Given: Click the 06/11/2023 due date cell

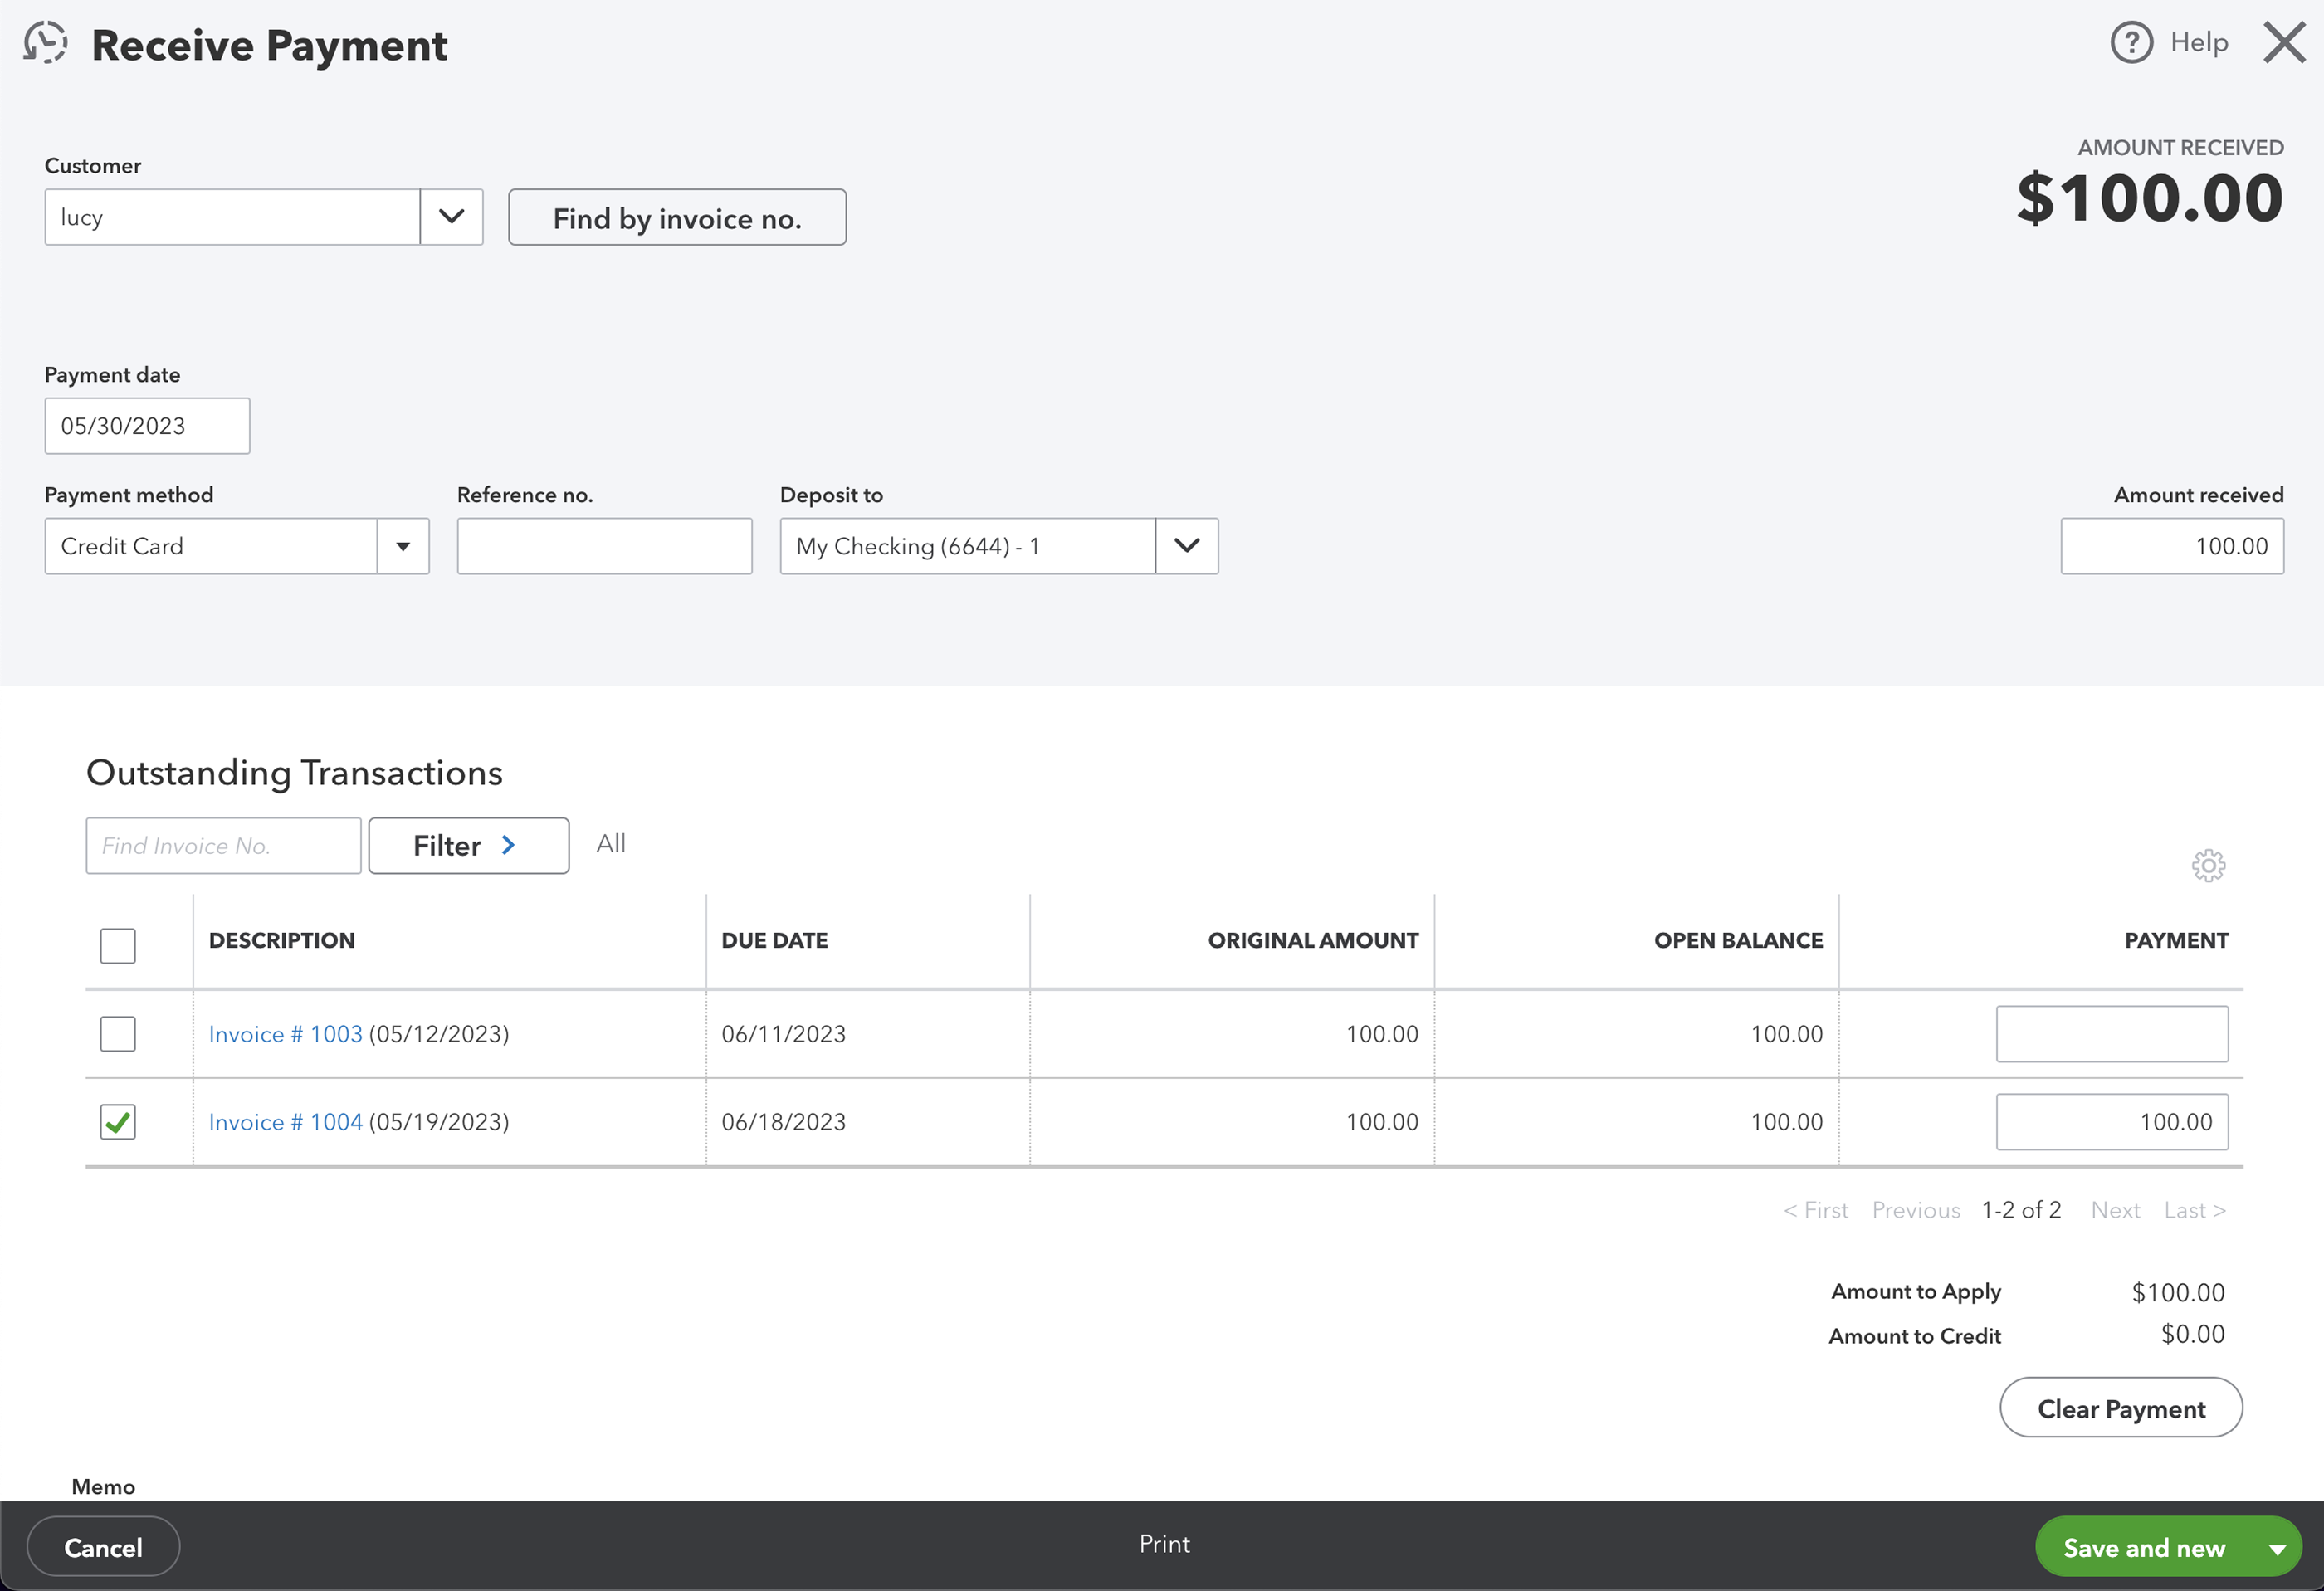Looking at the screenshot, I should point(783,1034).
